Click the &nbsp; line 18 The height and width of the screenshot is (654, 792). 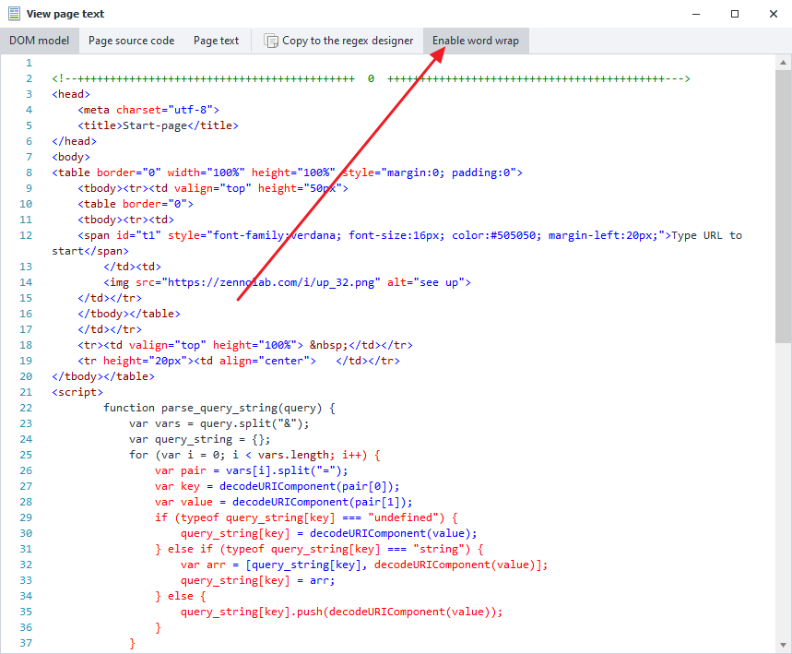(x=245, y=345)
